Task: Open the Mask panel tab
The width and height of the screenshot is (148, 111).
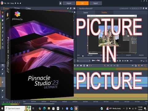Action: coord(28,8)
